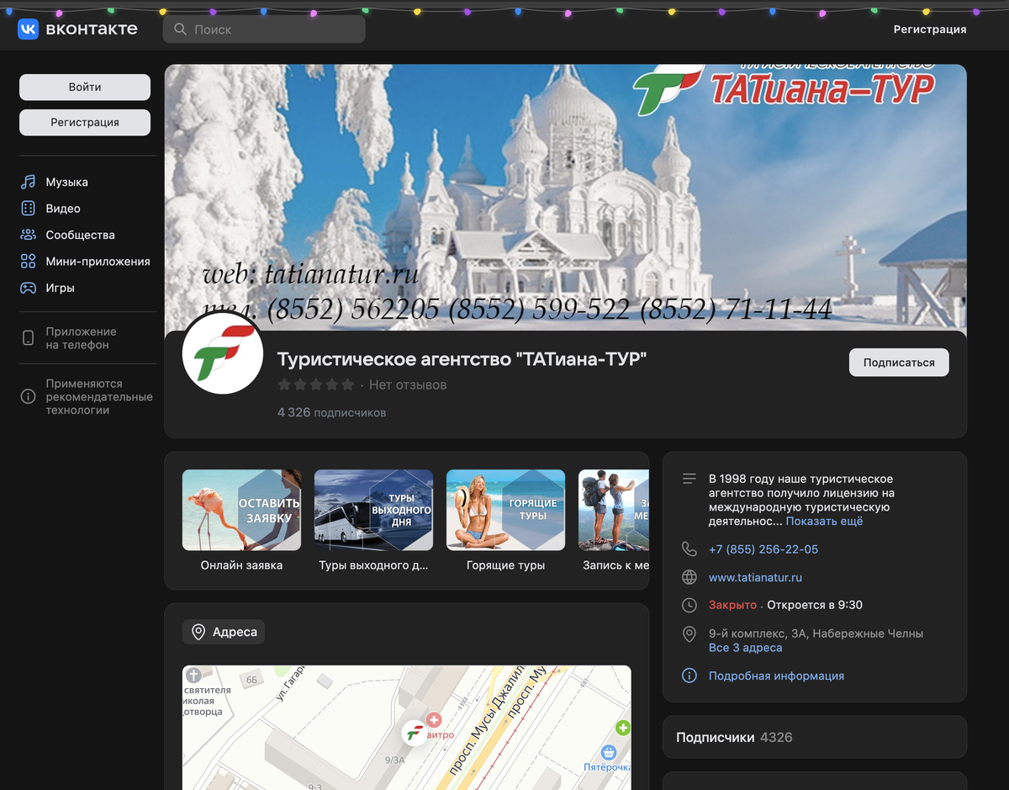This screenshot has height=790, width=1009.
Task: Expand description with Показать ещё
Action: pyautogui.click(x=824, y=522)
